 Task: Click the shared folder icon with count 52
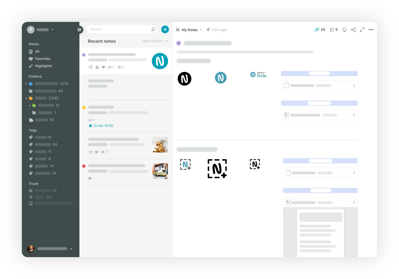(31, 120)
